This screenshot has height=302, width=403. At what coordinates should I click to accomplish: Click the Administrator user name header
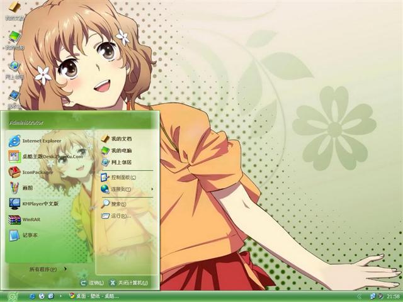(x=26, y=123)
